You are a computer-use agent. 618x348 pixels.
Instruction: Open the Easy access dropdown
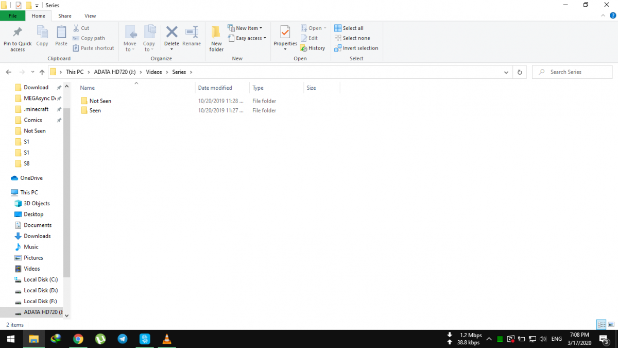pos(251,38)
